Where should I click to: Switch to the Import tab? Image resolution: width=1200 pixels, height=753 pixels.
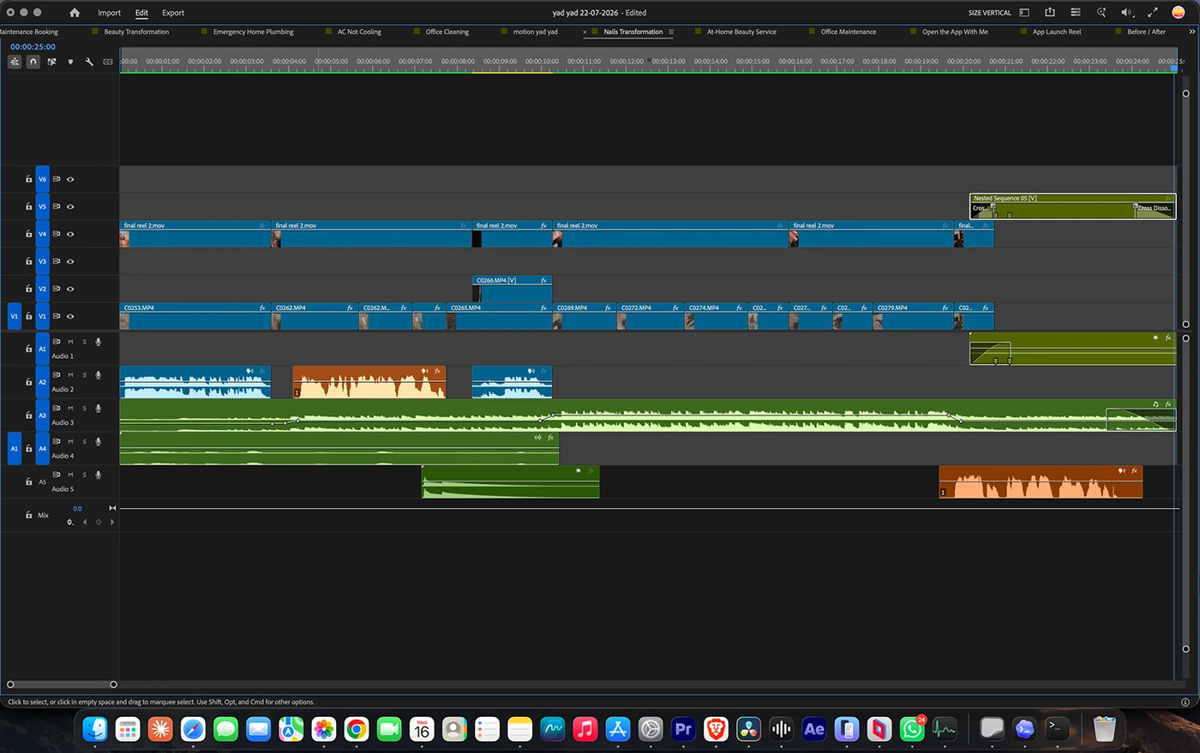tap(109, 13)
